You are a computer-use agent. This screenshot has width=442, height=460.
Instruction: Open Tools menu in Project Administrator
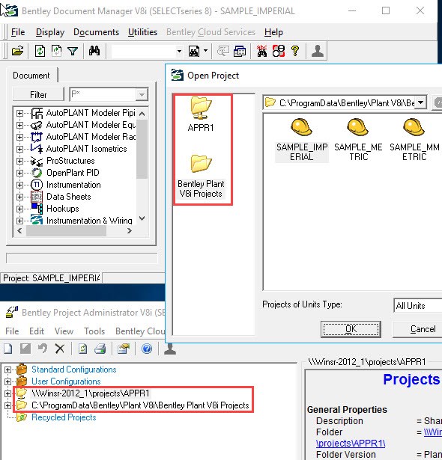click(94, 331)
